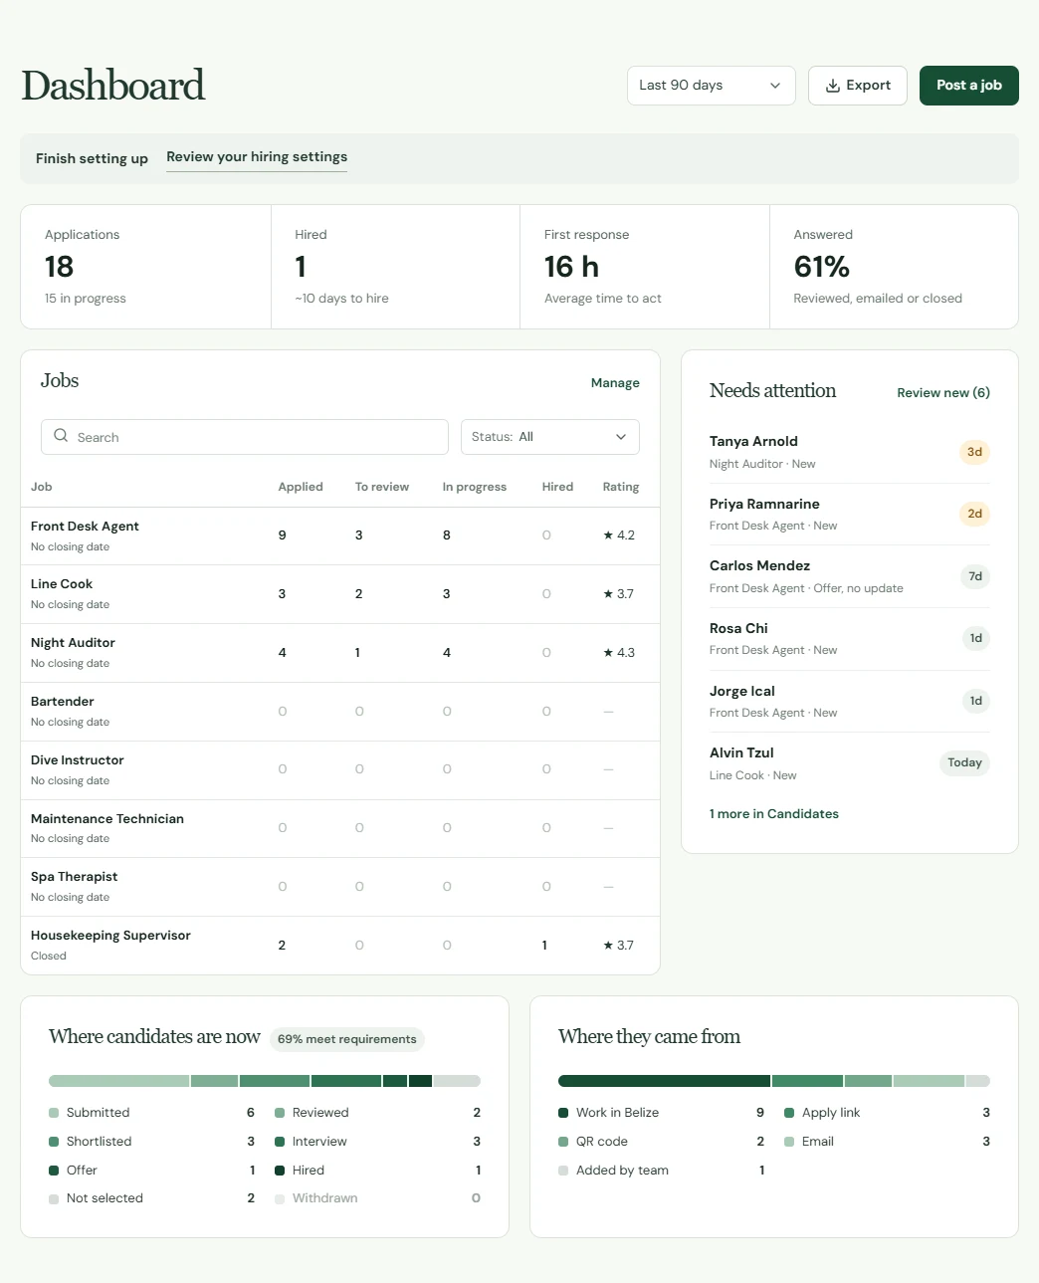Sort by the Rating column header
This screenshot has height=1283, width=1039.
pos(621,487)
